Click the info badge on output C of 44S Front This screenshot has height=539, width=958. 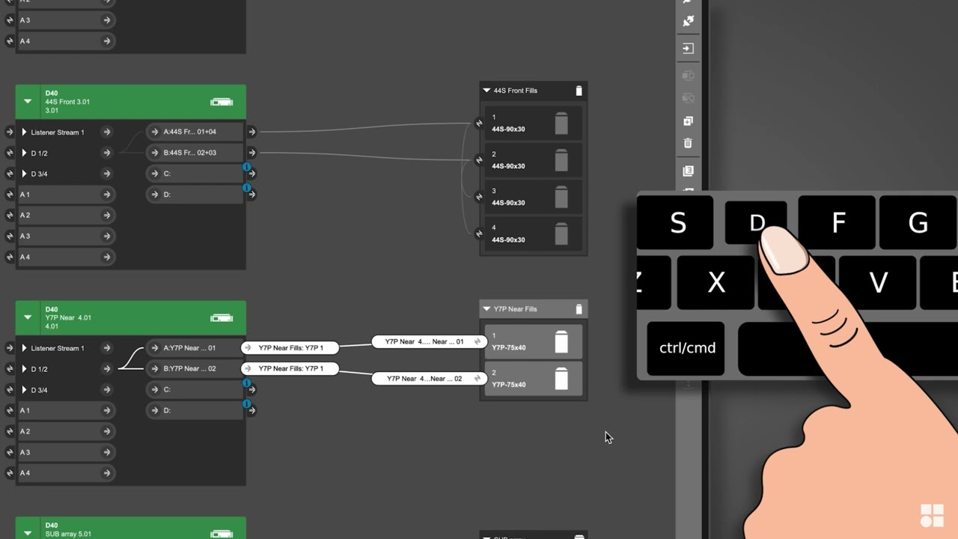click(247, 167)
